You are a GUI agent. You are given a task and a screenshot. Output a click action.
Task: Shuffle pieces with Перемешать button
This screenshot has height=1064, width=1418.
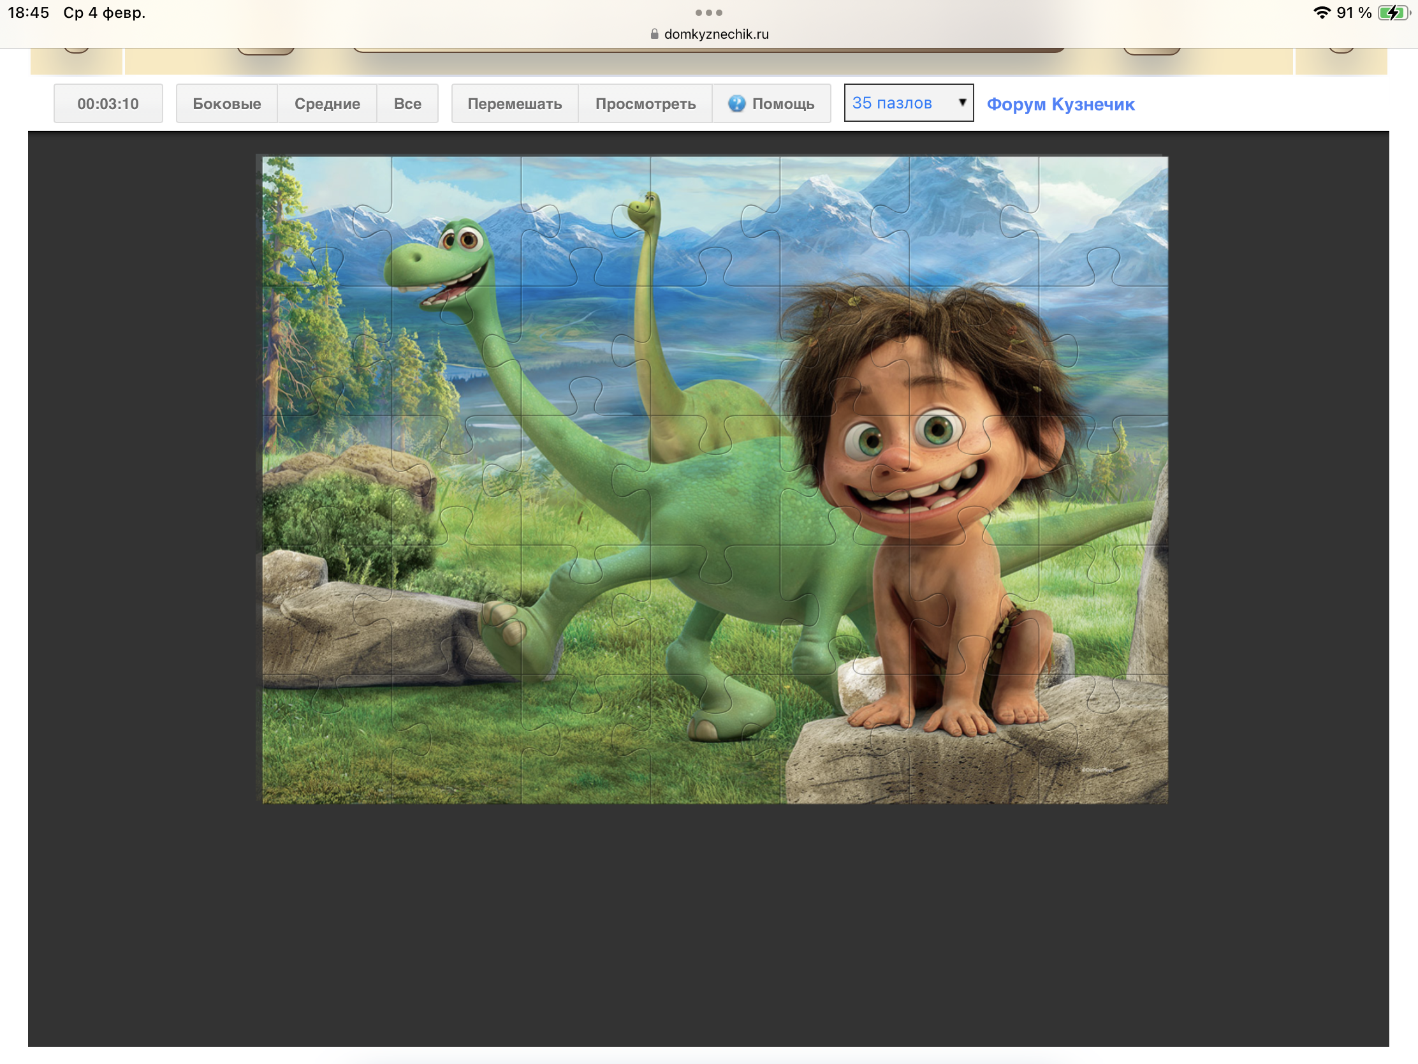click(514, 103)
